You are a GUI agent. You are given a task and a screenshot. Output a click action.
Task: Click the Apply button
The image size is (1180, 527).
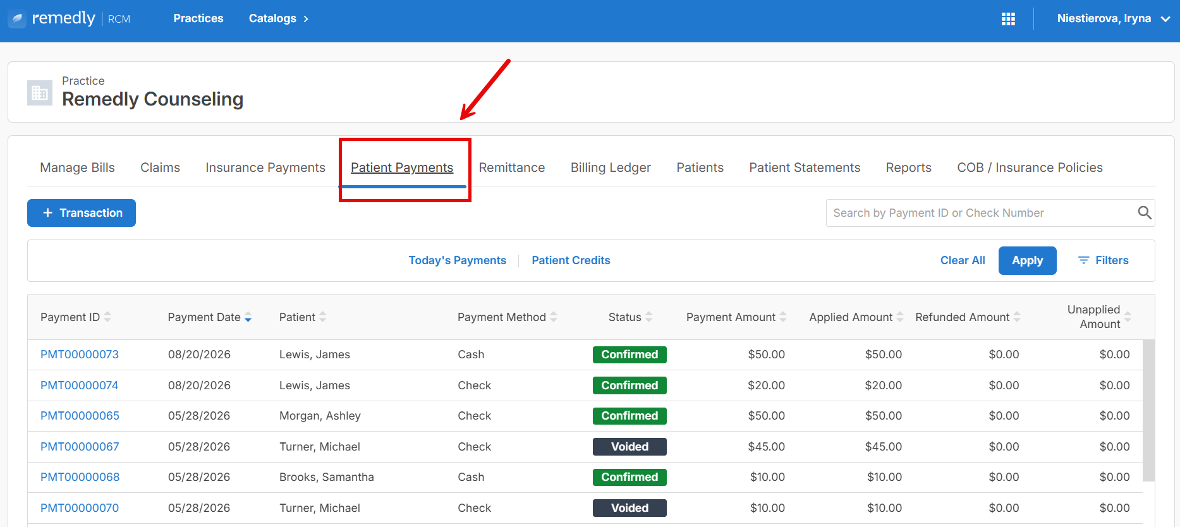pos(1027,260)
